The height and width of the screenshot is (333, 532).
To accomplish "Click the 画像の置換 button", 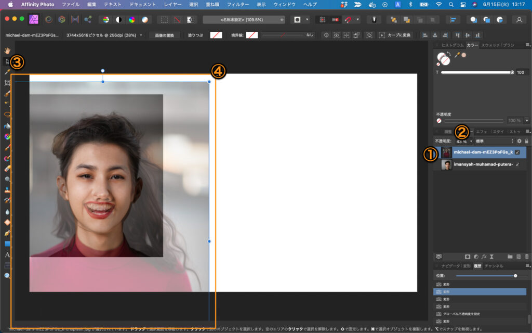I will point(165,35).
